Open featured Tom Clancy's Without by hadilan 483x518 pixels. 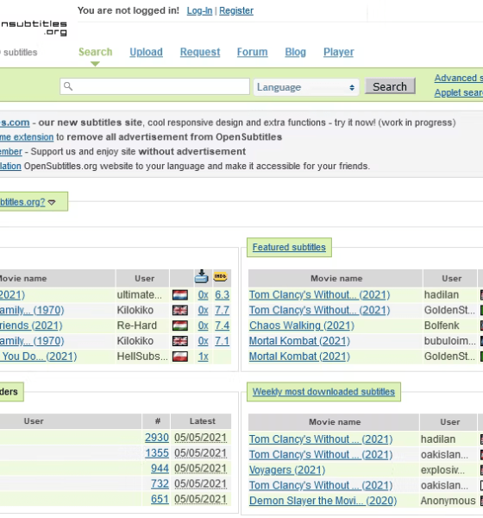coord(320,294)
